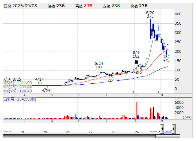The width and height of the screenshot is (196, 141).
Task: Click the 115 8/6 low annotation
Action: pos(139,71)
